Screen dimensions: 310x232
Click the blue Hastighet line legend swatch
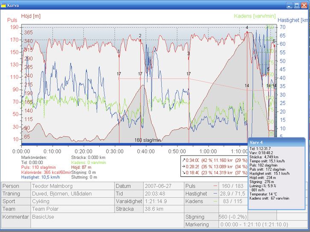(x=214, y=194)
